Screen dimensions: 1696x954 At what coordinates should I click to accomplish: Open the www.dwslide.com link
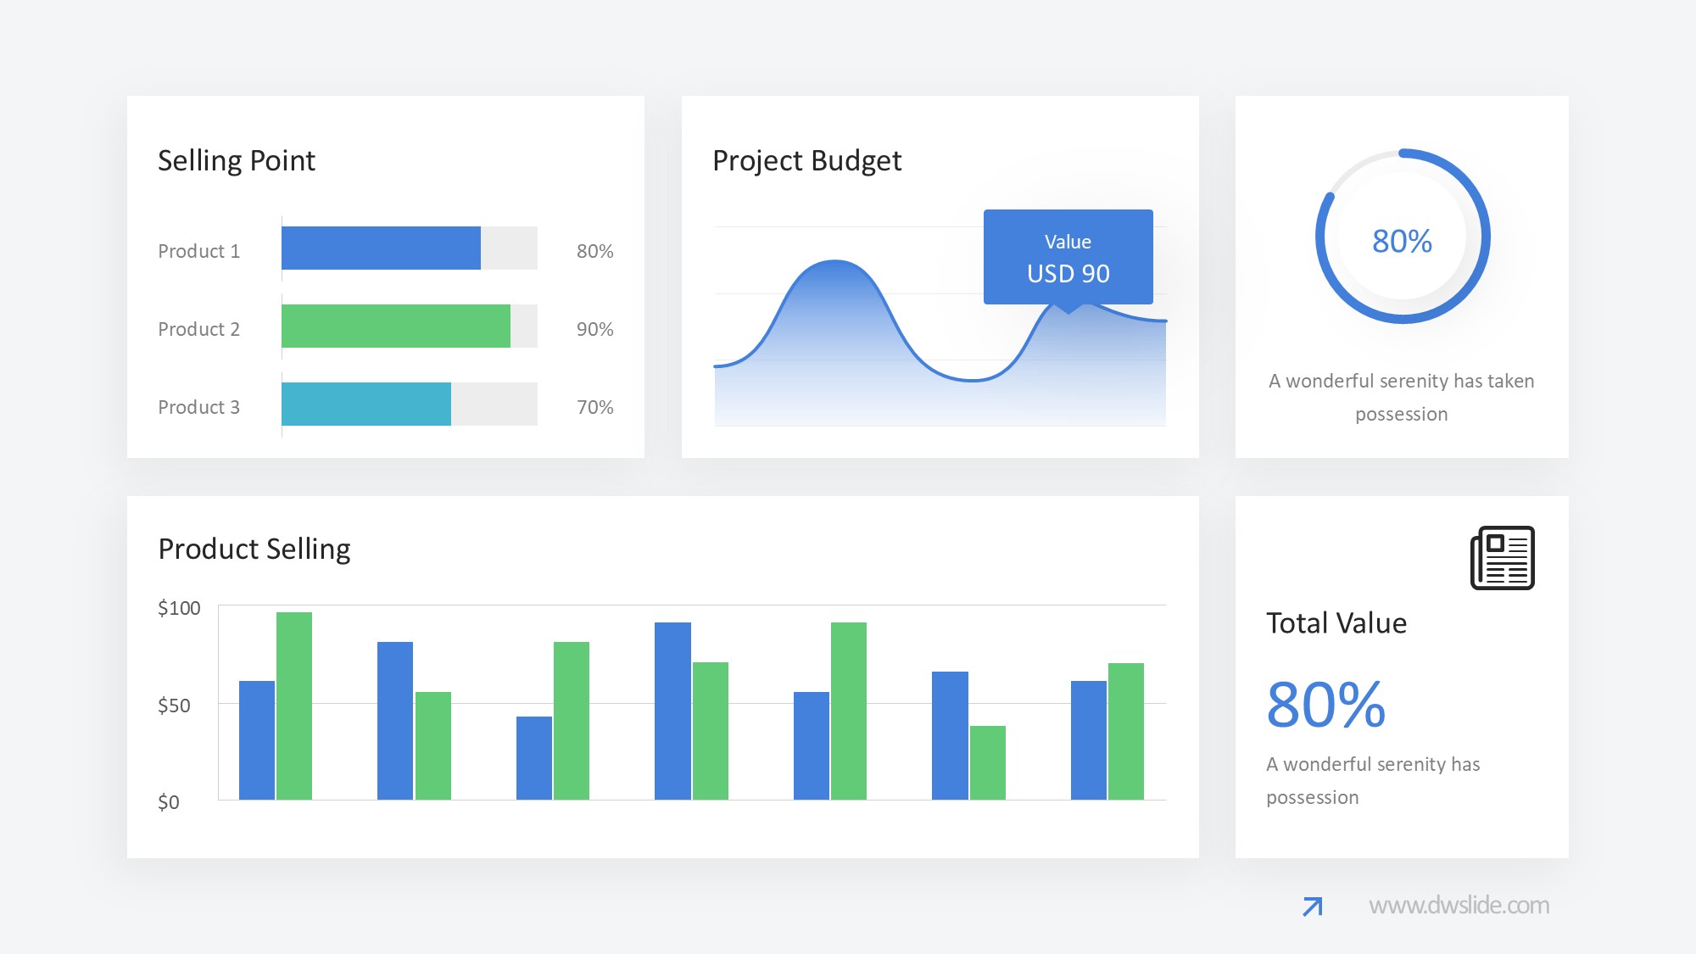pos(1459,906)
